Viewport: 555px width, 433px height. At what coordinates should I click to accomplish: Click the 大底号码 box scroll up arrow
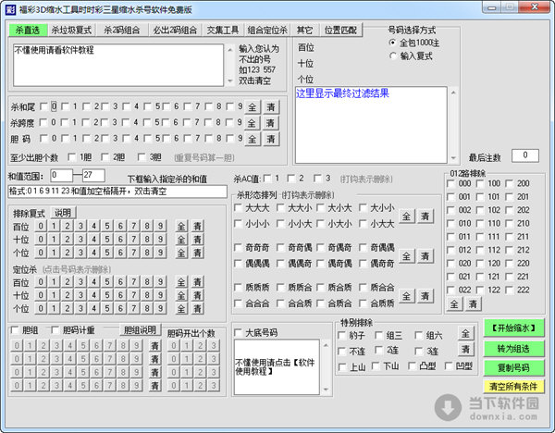326,345
